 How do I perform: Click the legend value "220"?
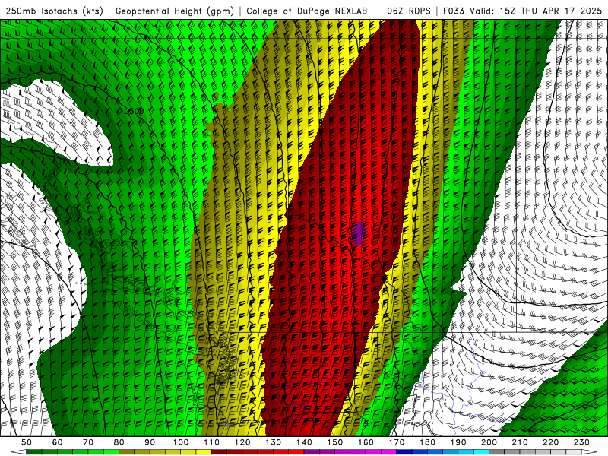(x=550, y=442)
